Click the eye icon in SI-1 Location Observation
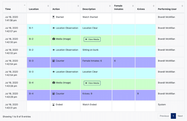Image resolution: width=187 pixels, height=121 pixels. [54, 28]
